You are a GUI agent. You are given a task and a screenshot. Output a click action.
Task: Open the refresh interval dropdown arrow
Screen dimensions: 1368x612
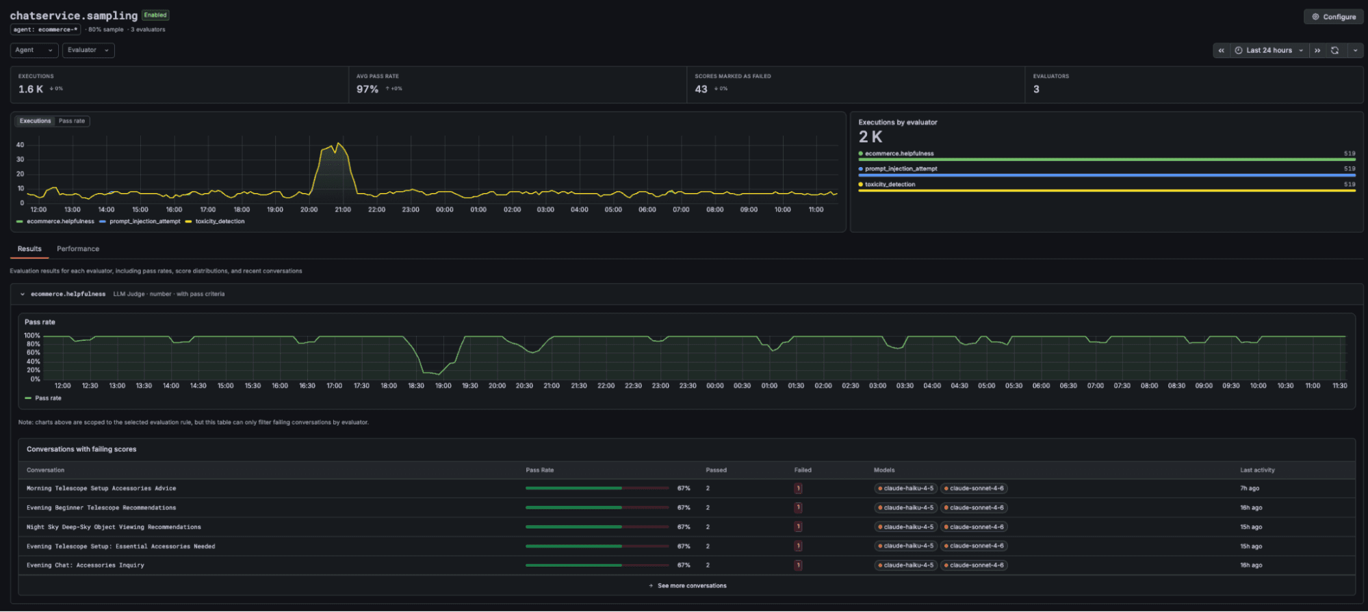[1356, 51]
